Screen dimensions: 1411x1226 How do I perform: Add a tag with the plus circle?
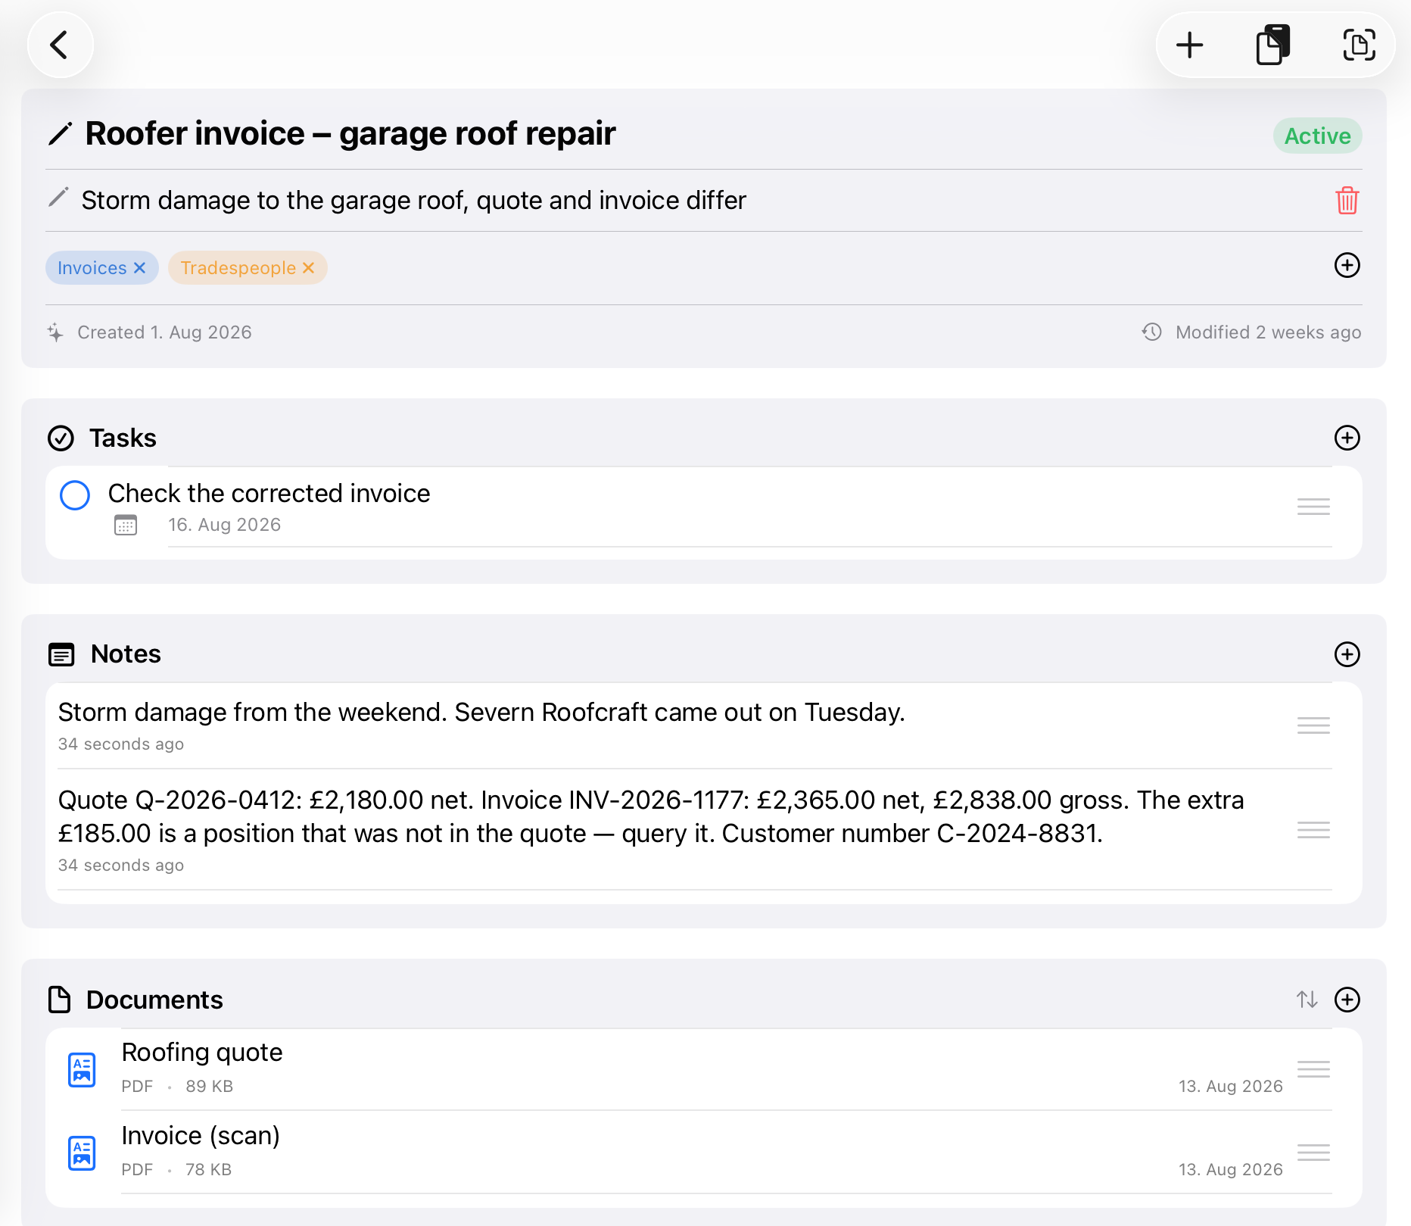click(1347, 265)
